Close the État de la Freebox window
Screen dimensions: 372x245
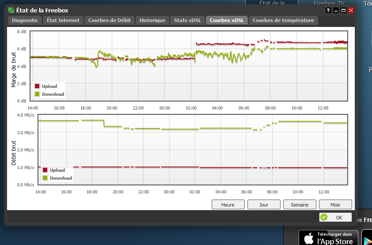pyautogui.click(x=351, y=11)
